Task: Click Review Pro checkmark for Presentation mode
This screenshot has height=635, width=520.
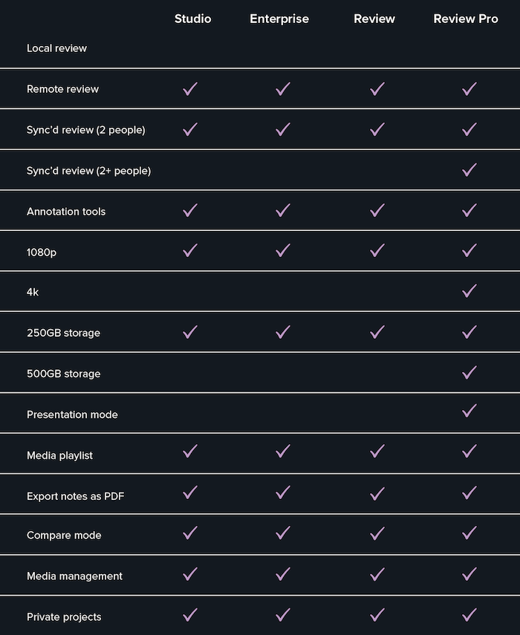Action: [x=469, y=411]
